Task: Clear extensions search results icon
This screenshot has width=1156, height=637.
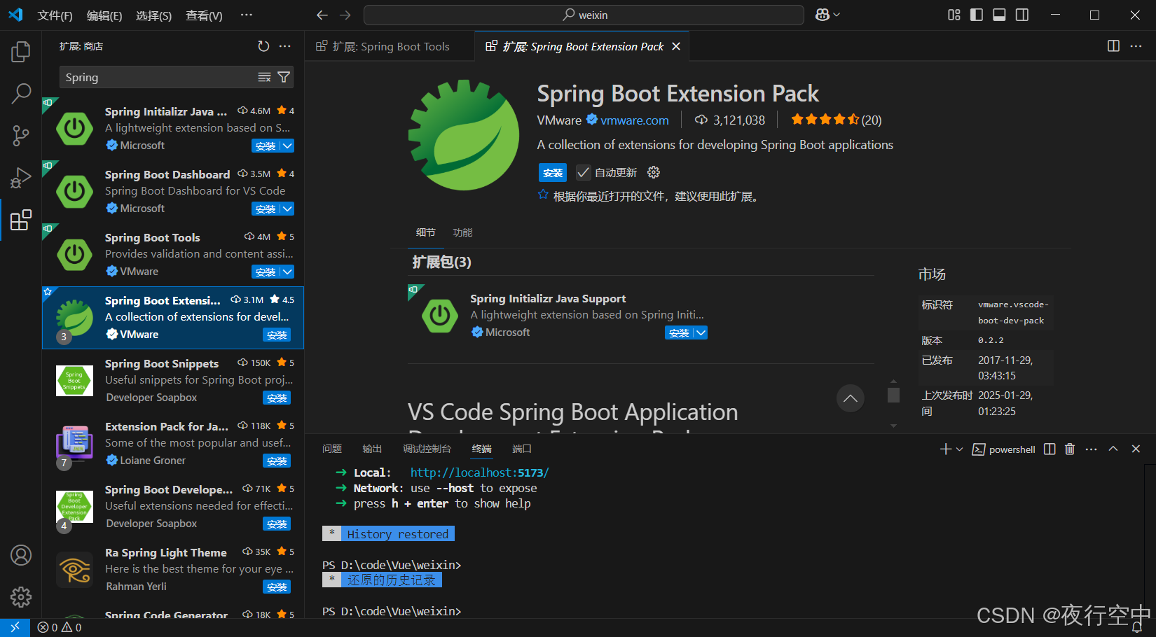Action: 264,77
